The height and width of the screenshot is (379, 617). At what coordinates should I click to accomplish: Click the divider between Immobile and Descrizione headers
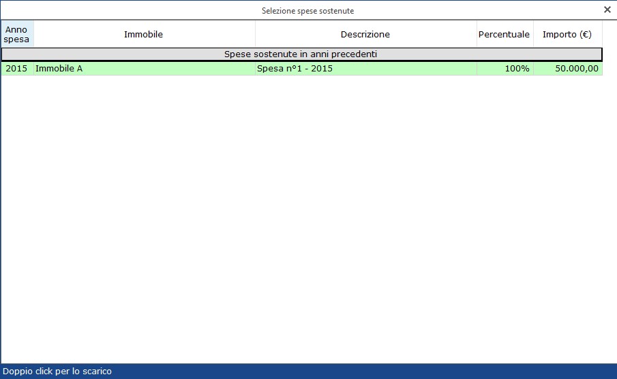coord(255,34)
